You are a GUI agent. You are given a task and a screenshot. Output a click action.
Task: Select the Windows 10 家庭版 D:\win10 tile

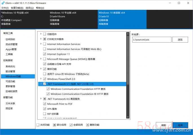coord(122,19)
